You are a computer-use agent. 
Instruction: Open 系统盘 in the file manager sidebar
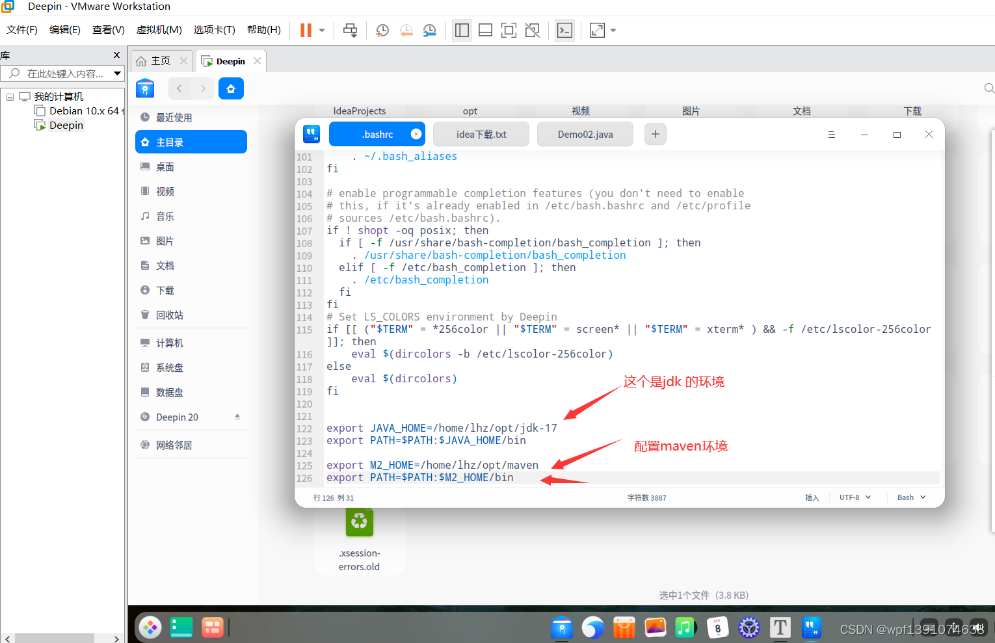tap(191, 368)
